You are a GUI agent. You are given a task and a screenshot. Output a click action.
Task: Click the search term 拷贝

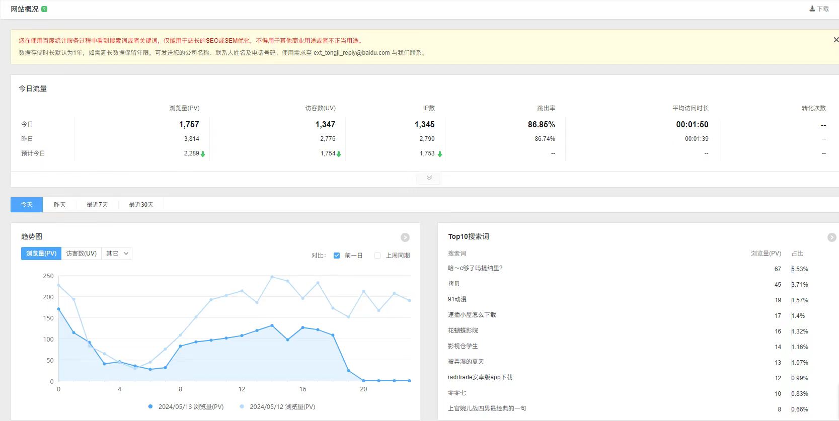(x=453, y=284)
